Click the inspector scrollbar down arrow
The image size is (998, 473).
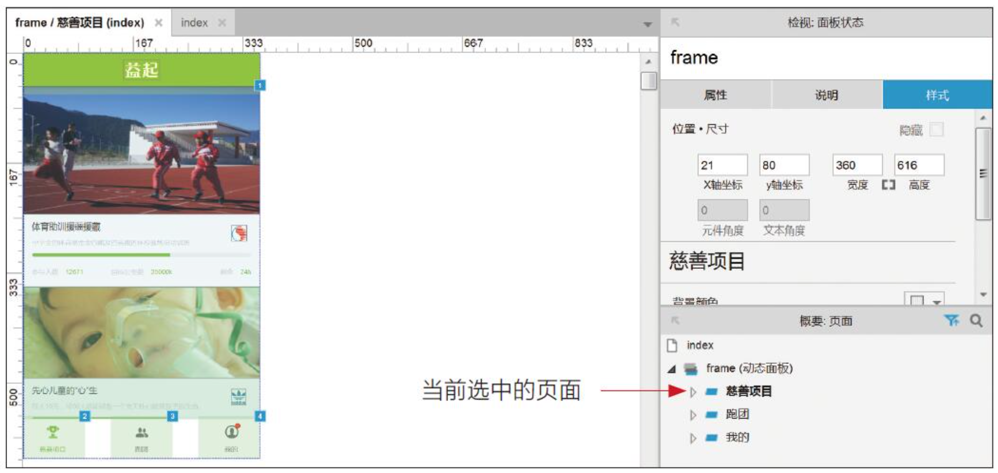(983, 295)
